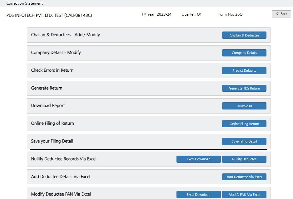Open Modify PAN Via Excel
Viewport: 293px width, 199px height.
coord(244,194)
